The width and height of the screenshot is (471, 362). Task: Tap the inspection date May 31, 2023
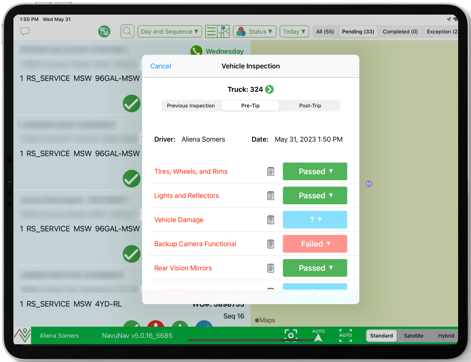[x=309, y=139]
